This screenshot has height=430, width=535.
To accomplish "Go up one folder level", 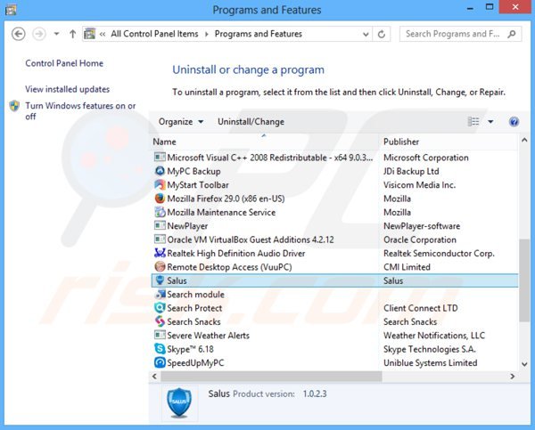I will pyautogui.click(x=72, y=34).
